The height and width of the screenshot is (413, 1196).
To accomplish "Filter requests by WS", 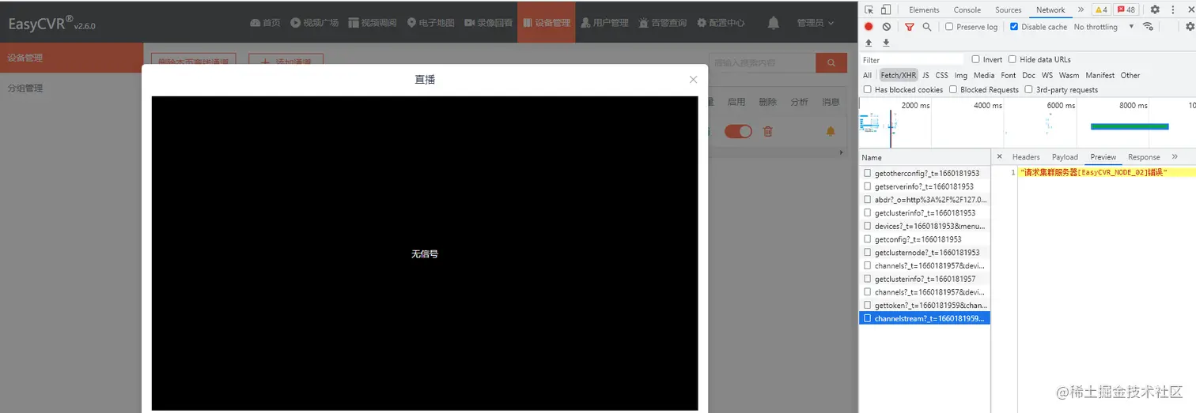I will 1046,75.
